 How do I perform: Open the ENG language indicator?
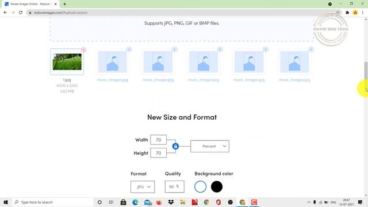point(333,202)
